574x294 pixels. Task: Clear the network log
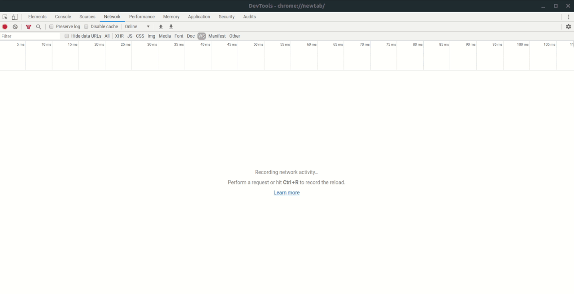pos(15,27)
